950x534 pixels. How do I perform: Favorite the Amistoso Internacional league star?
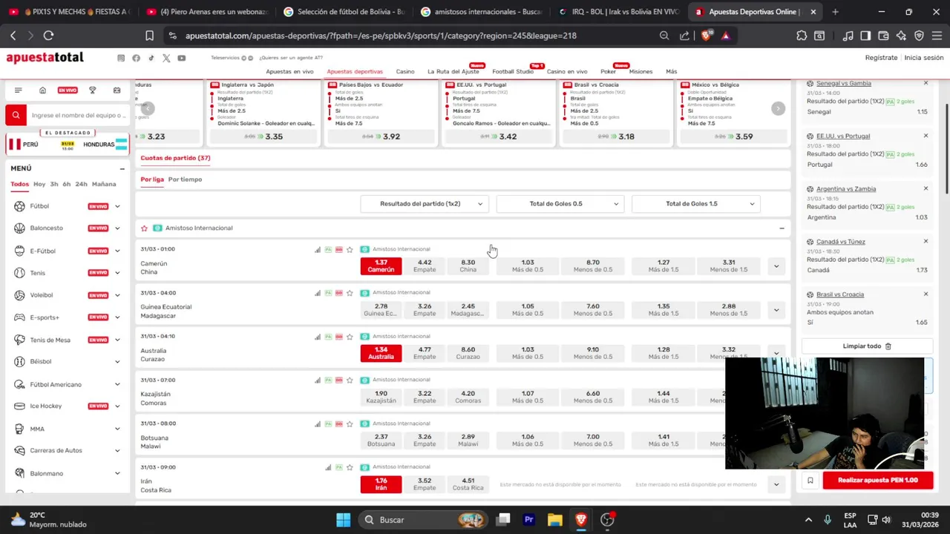(x=144, y=228)
